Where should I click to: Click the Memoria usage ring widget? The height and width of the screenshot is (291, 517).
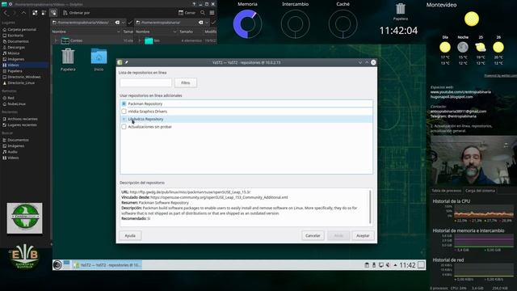point(248,23)
